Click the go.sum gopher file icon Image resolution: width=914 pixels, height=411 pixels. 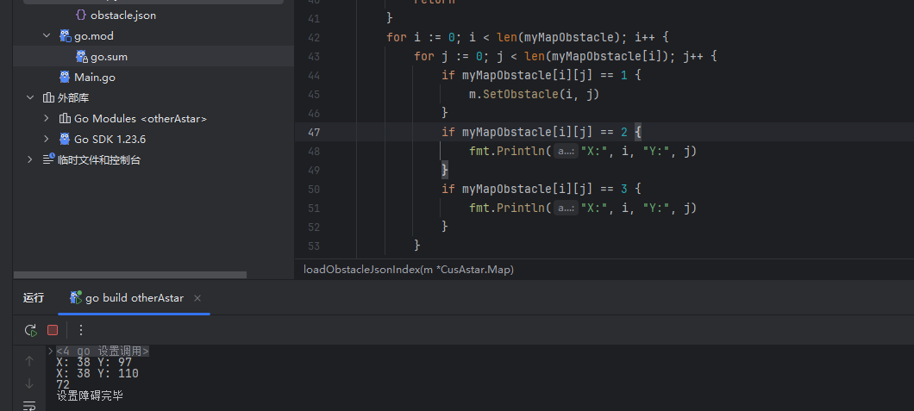coord(82,57)
